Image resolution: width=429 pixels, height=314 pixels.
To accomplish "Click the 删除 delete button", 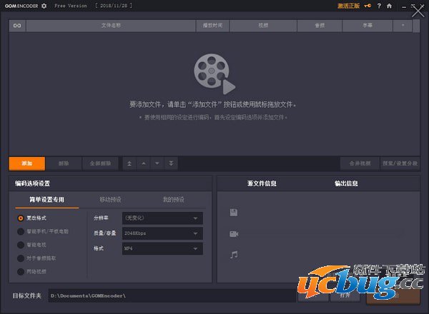I will pos(64,163).
